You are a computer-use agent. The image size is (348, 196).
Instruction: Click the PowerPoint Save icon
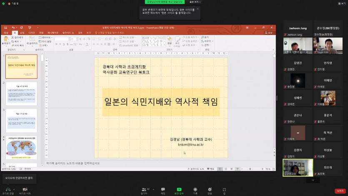pos(5,28)
